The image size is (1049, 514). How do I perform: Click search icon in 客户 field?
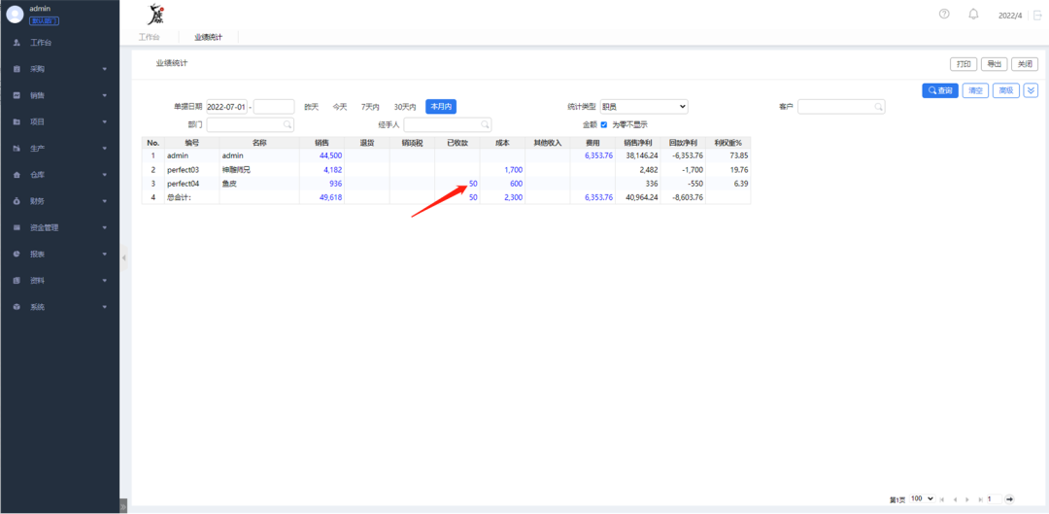(878, 107)
